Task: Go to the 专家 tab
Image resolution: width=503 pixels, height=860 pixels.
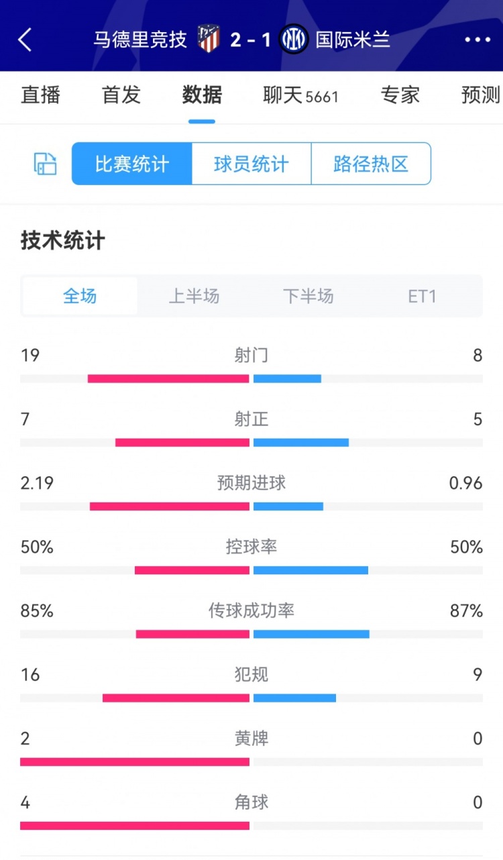Action: click(x=400, y=95)
